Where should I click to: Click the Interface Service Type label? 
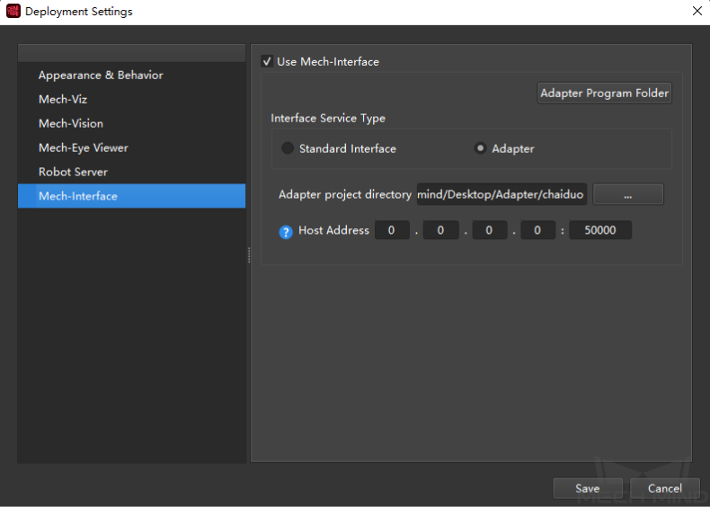(328, 119)
